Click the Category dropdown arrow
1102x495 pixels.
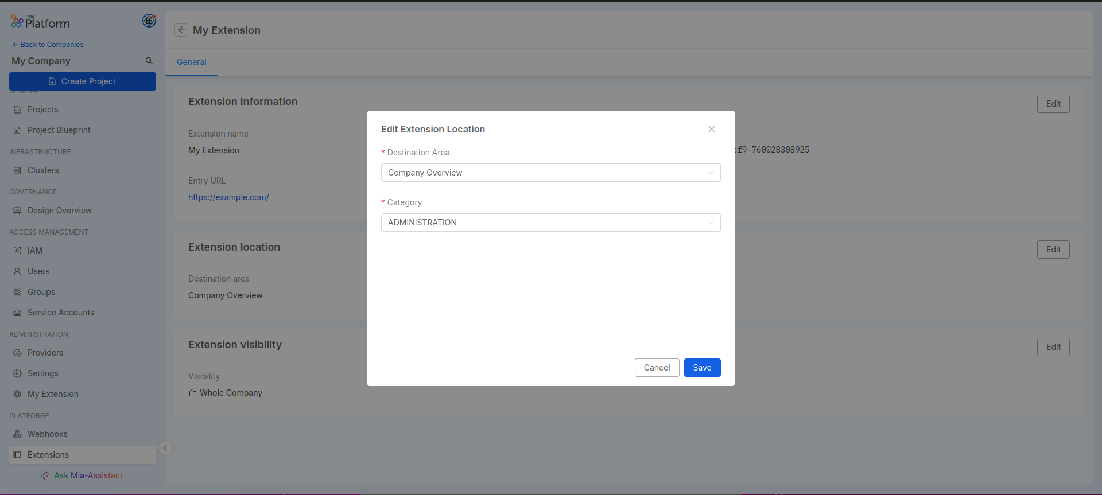coord(711,223)
